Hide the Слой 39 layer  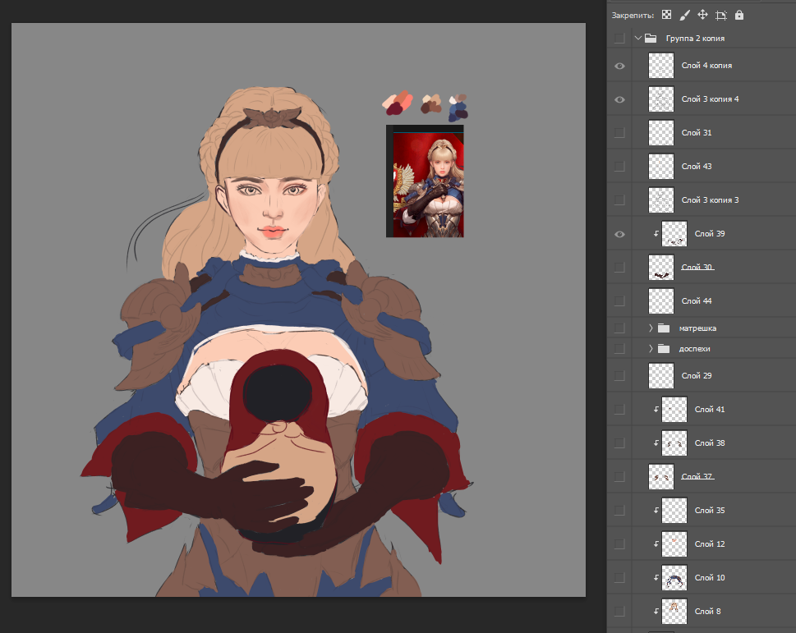click(619, 234)
